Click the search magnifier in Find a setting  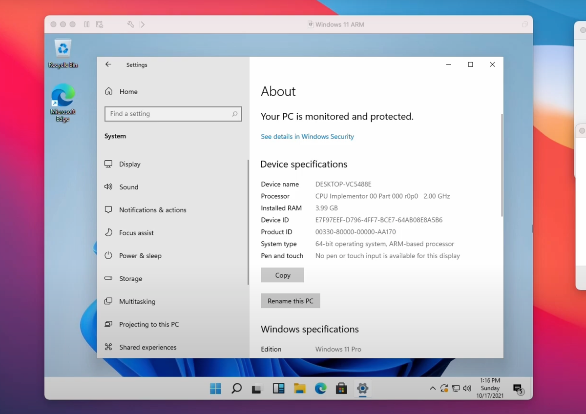(x=235, y=114)
